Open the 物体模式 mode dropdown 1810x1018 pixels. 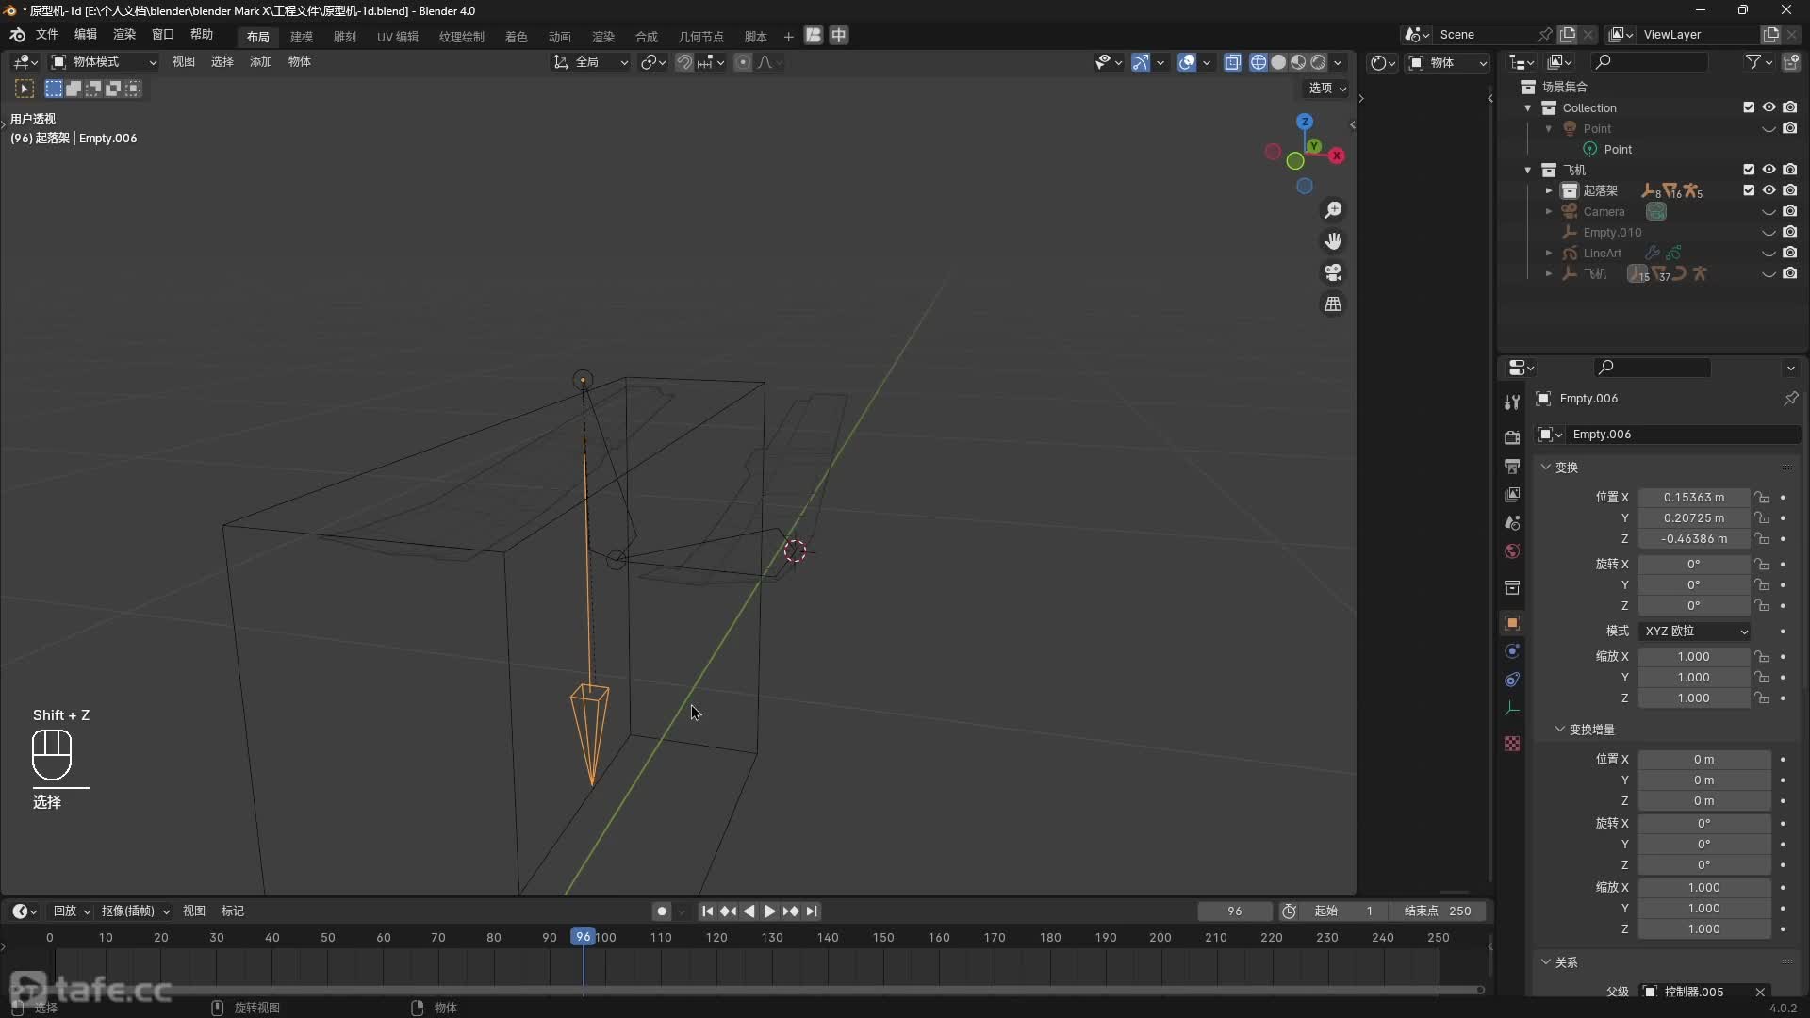pos(105,62)
